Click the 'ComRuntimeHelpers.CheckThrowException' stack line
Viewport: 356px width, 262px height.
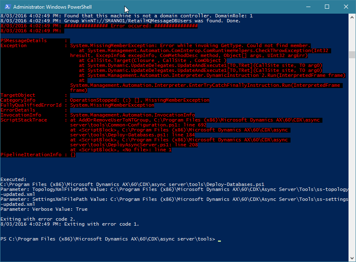205,51
